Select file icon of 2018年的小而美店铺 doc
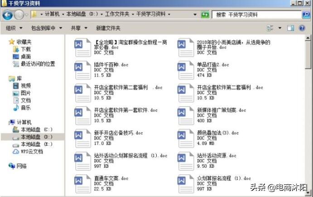 pos(185,48)
